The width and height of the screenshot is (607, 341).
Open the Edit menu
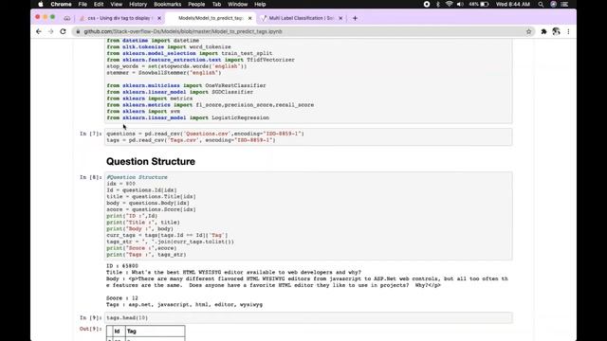point(99,4)
